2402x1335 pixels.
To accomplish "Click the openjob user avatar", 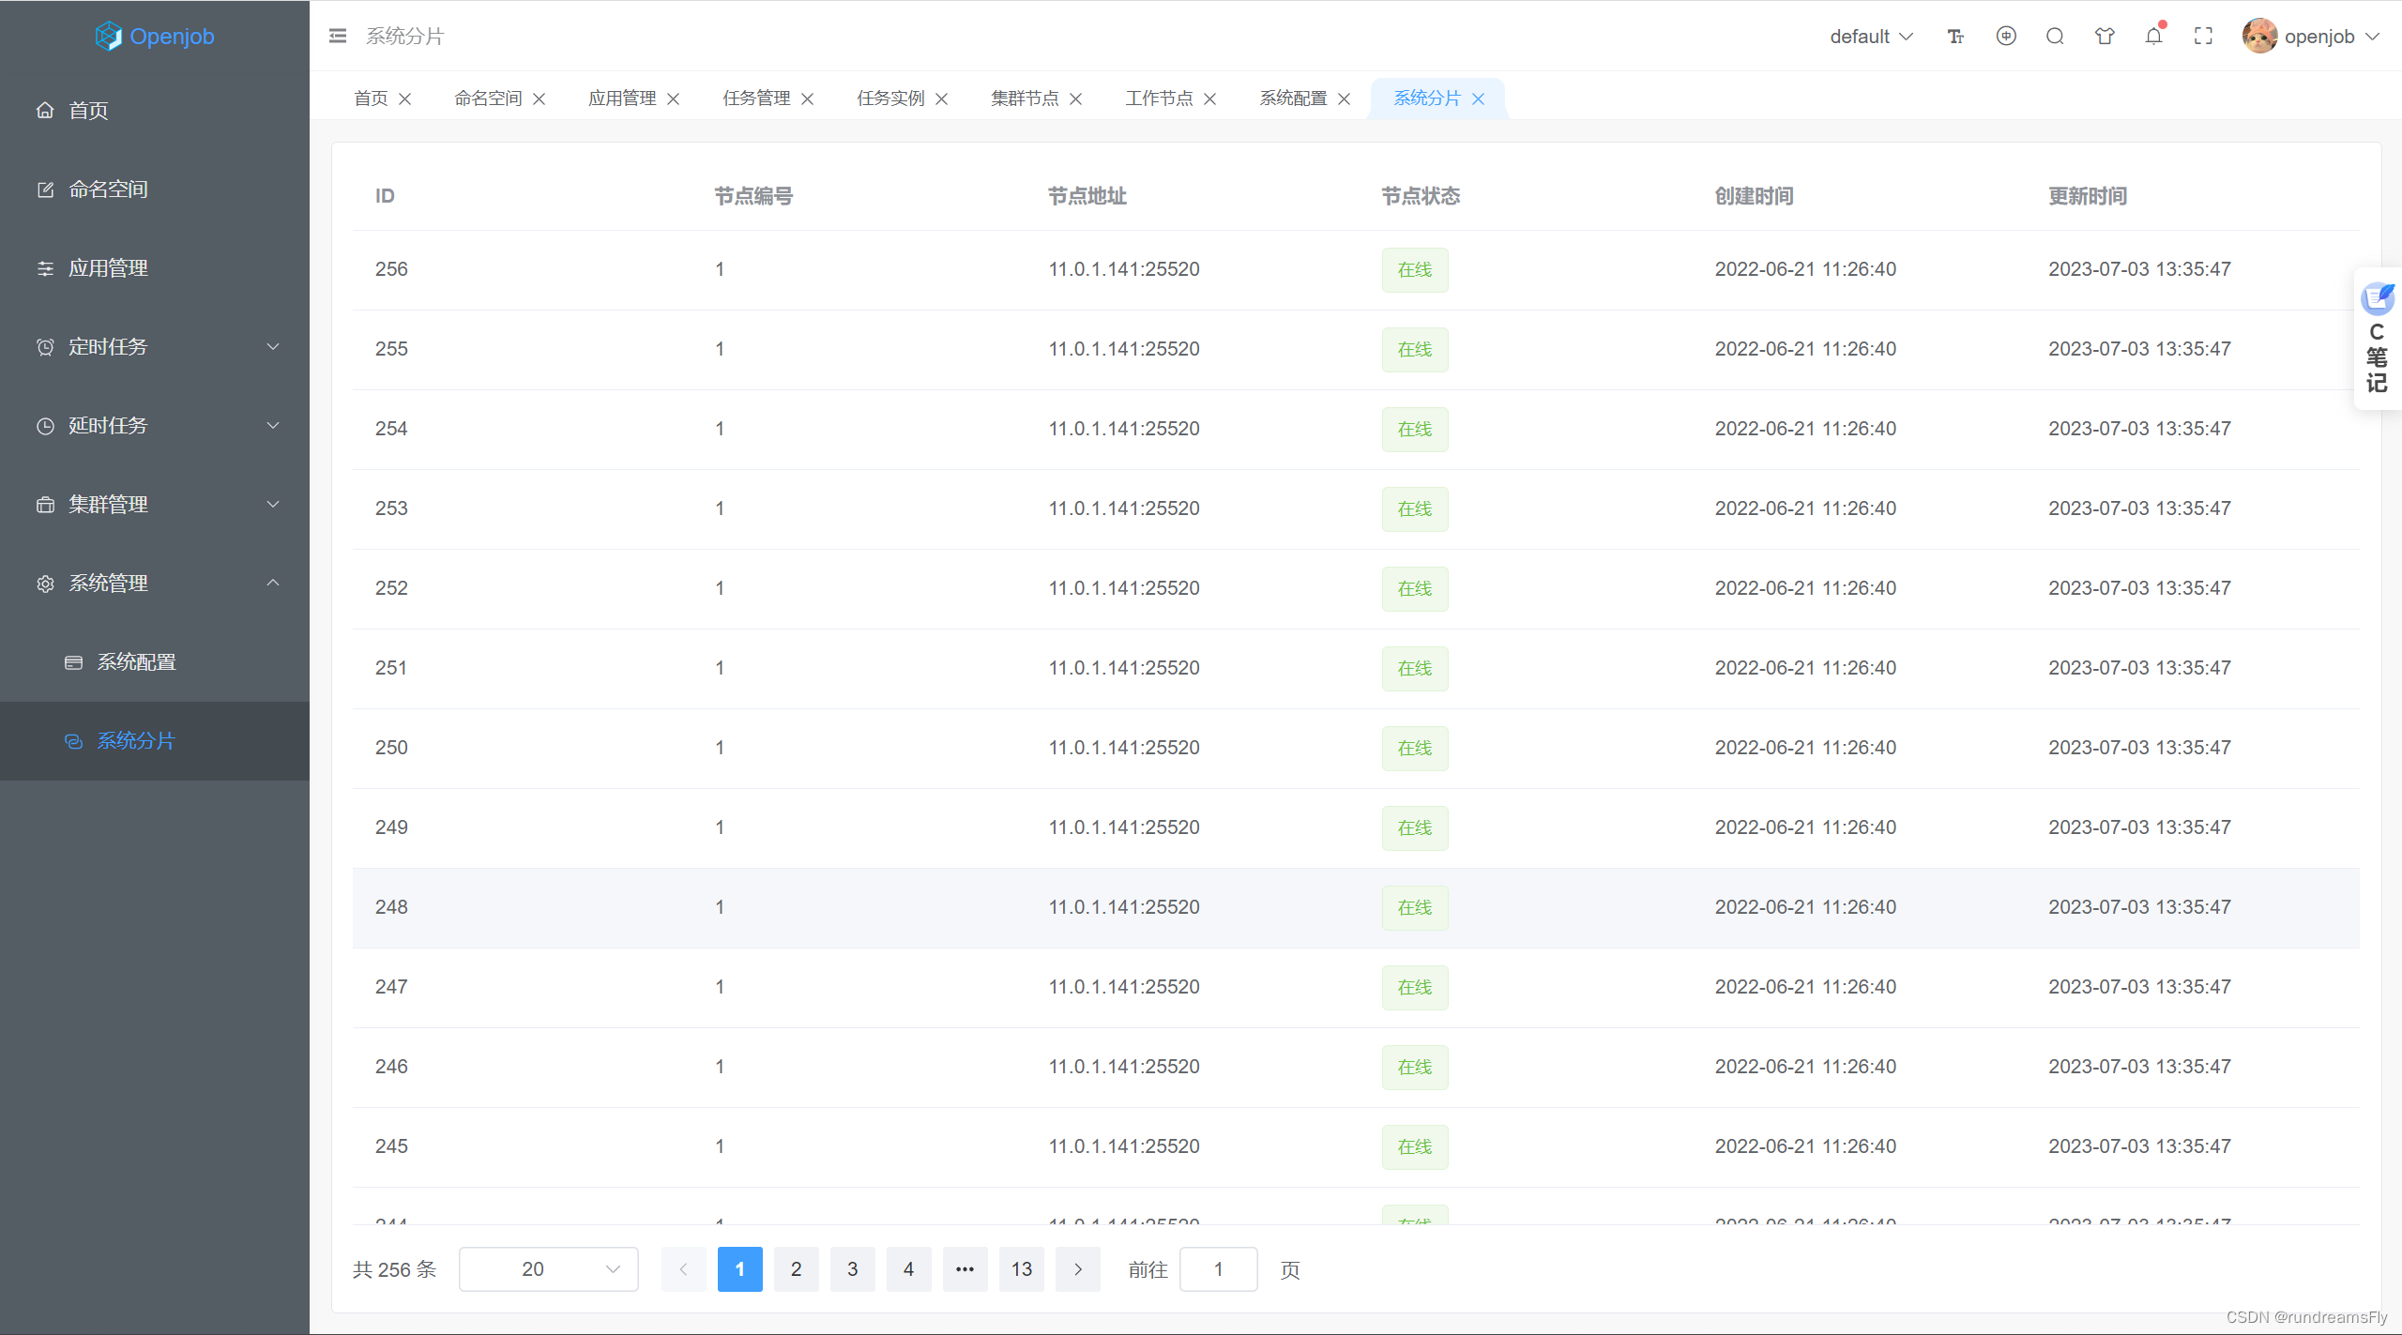I will point(2259,36).
